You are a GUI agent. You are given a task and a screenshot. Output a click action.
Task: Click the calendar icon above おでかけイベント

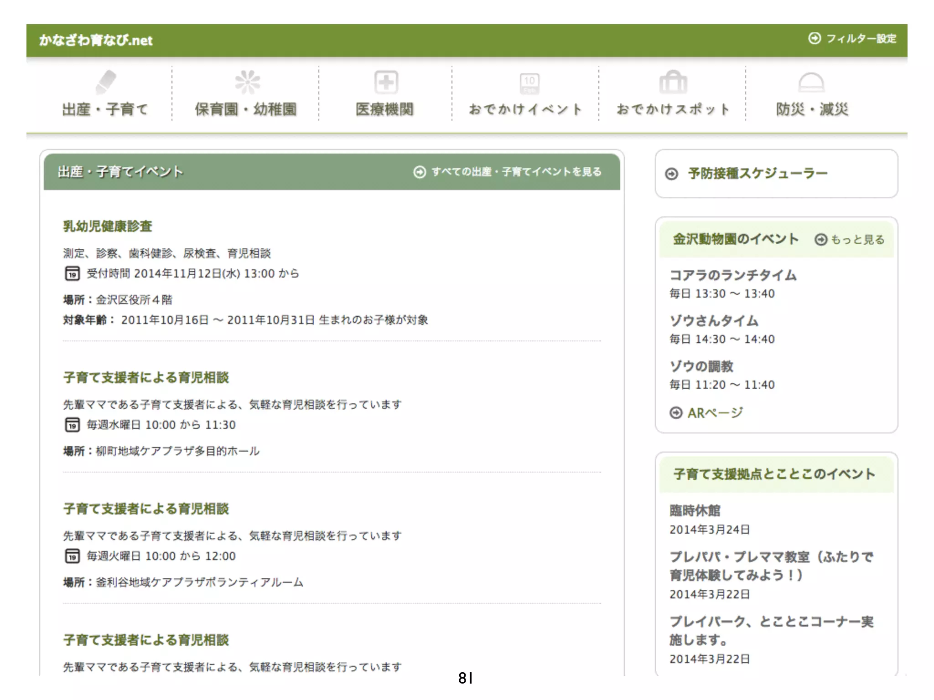[529, 84]
